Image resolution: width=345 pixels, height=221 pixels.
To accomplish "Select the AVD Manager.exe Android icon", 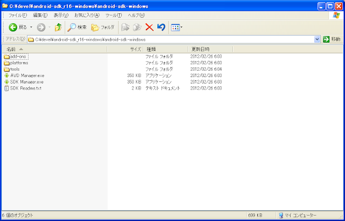I will [6, 75].
